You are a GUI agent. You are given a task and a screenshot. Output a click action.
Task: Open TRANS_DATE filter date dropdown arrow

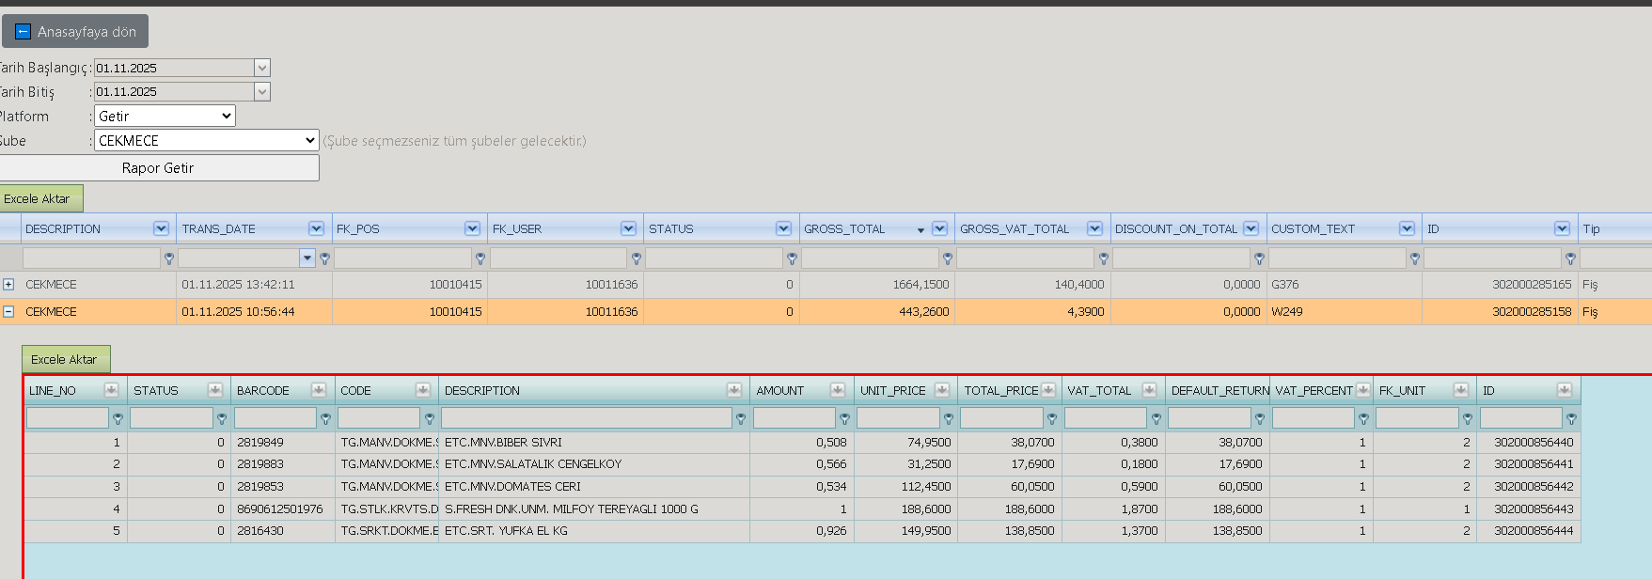click(307, 258)
